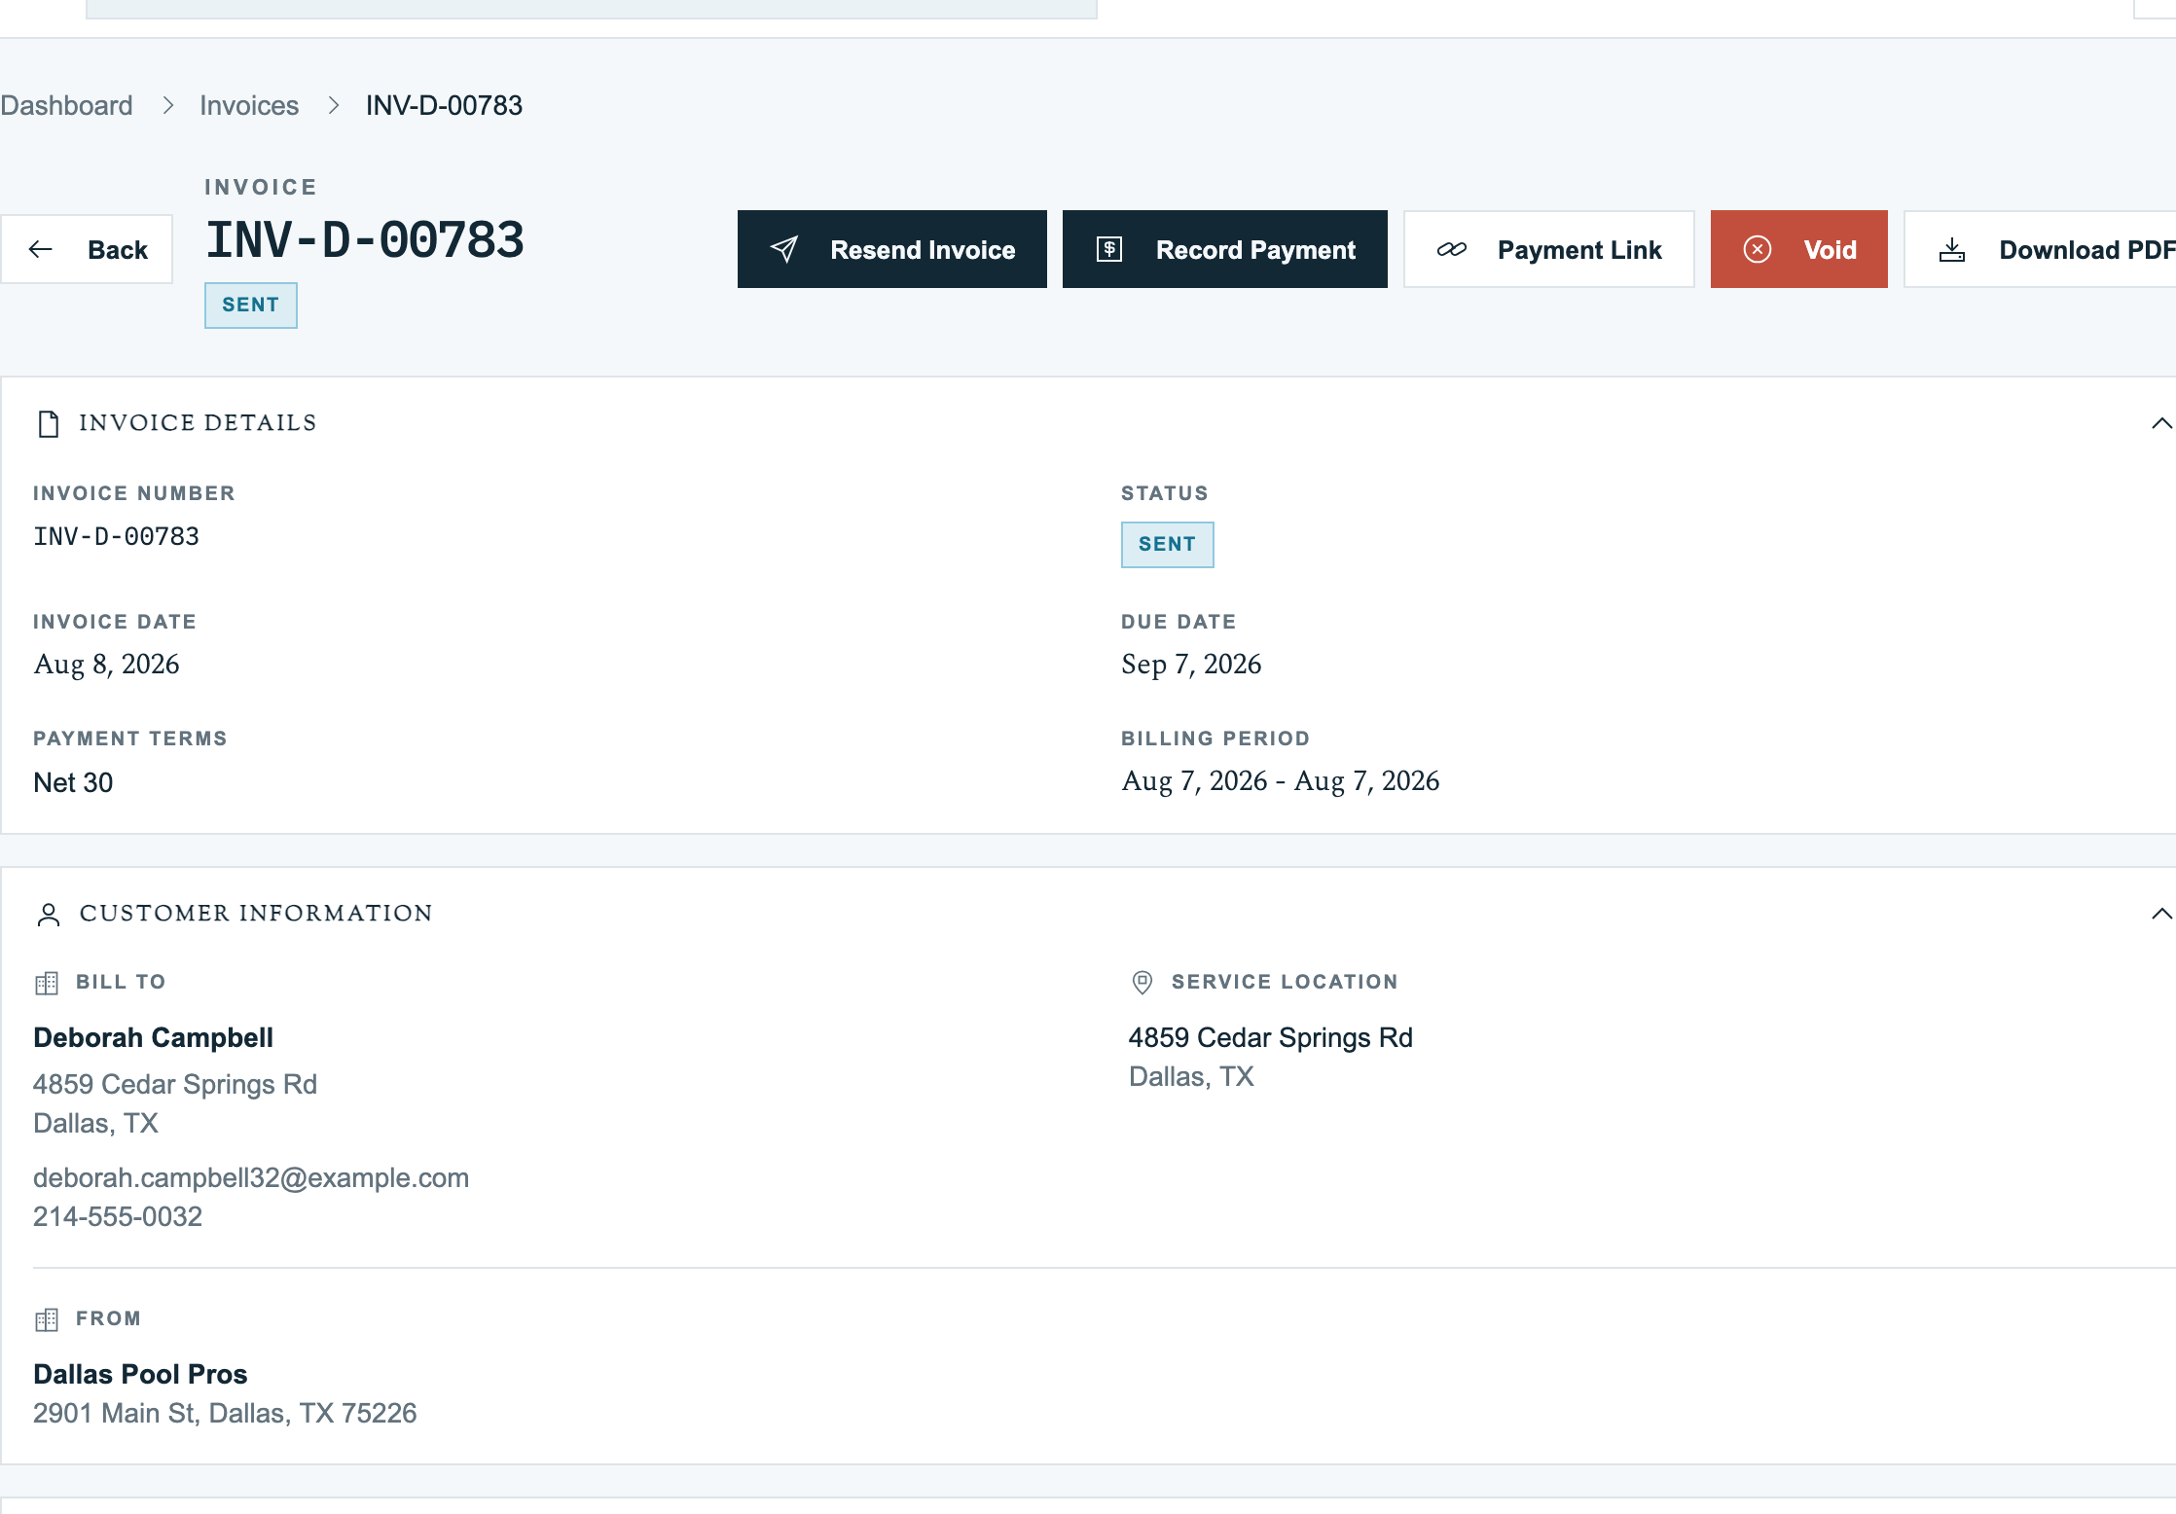Open the Dashboard breadcrumb link

coord(66,105)
